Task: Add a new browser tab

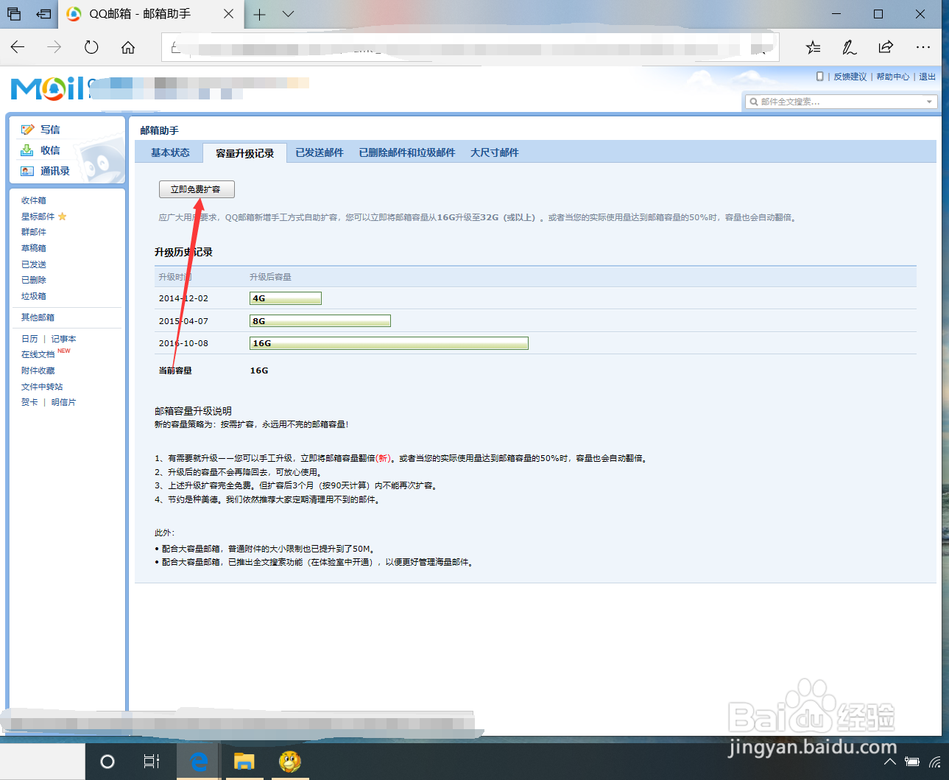Action: tap(259, 14)
